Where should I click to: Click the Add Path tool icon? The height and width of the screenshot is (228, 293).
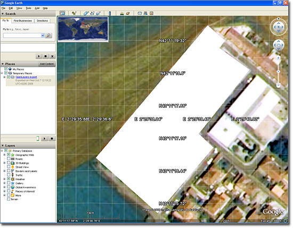92,13
